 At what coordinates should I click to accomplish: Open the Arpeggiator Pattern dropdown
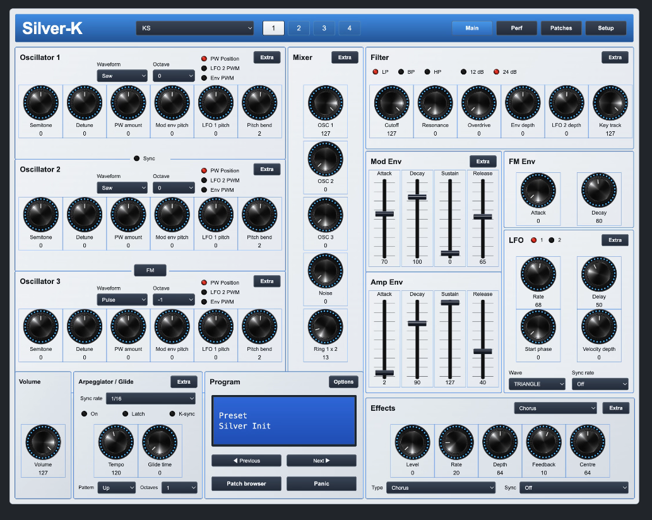pyautogui.click(x=117, y=488)
